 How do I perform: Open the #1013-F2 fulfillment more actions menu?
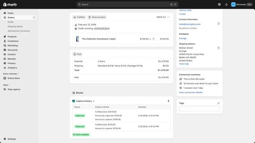coord(169,17)
